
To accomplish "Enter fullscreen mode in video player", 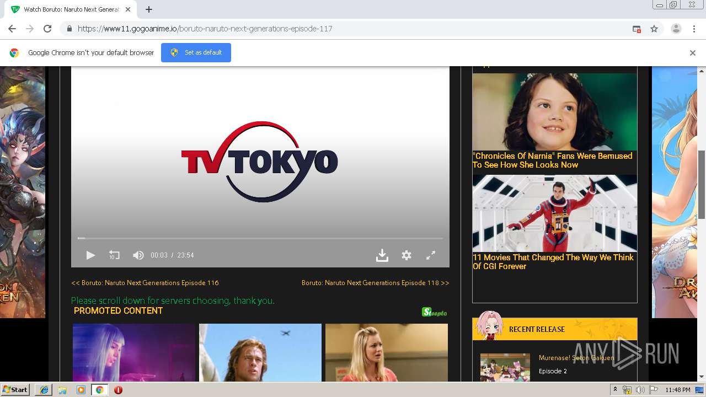I will [431, 255].
